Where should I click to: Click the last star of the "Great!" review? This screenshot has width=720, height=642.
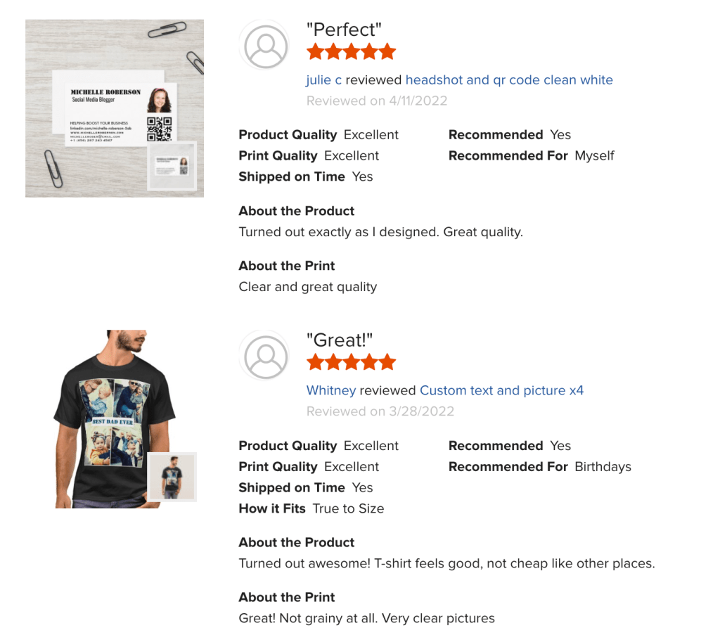tap(387, 362)
